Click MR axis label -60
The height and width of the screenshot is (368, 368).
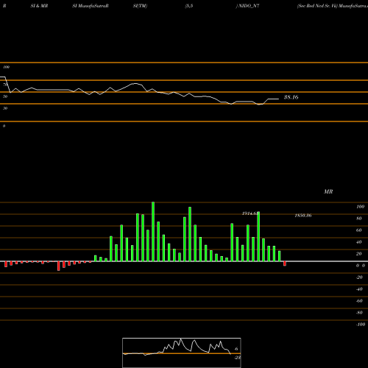tap(359, 301)
